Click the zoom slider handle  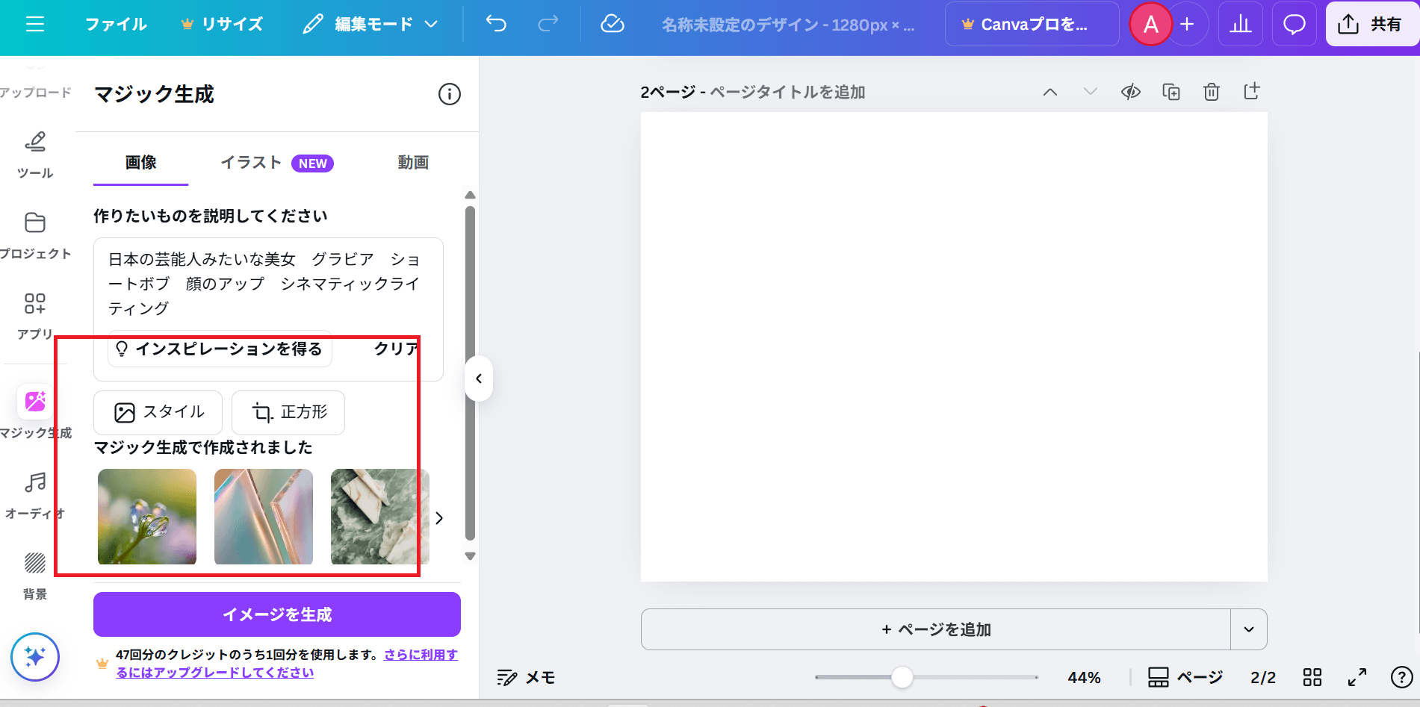[902, 677]
